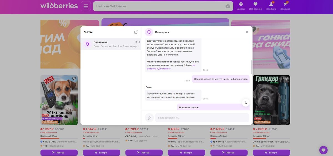Click Завтра button for moss sphagnum
Viewport: 333px width, 156px height.
(102, 153)
